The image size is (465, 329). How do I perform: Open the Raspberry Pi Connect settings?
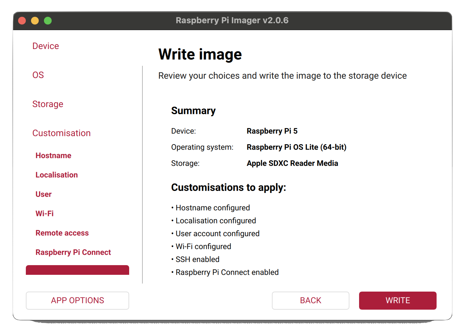pyautogui.click(x=73, y=252)
